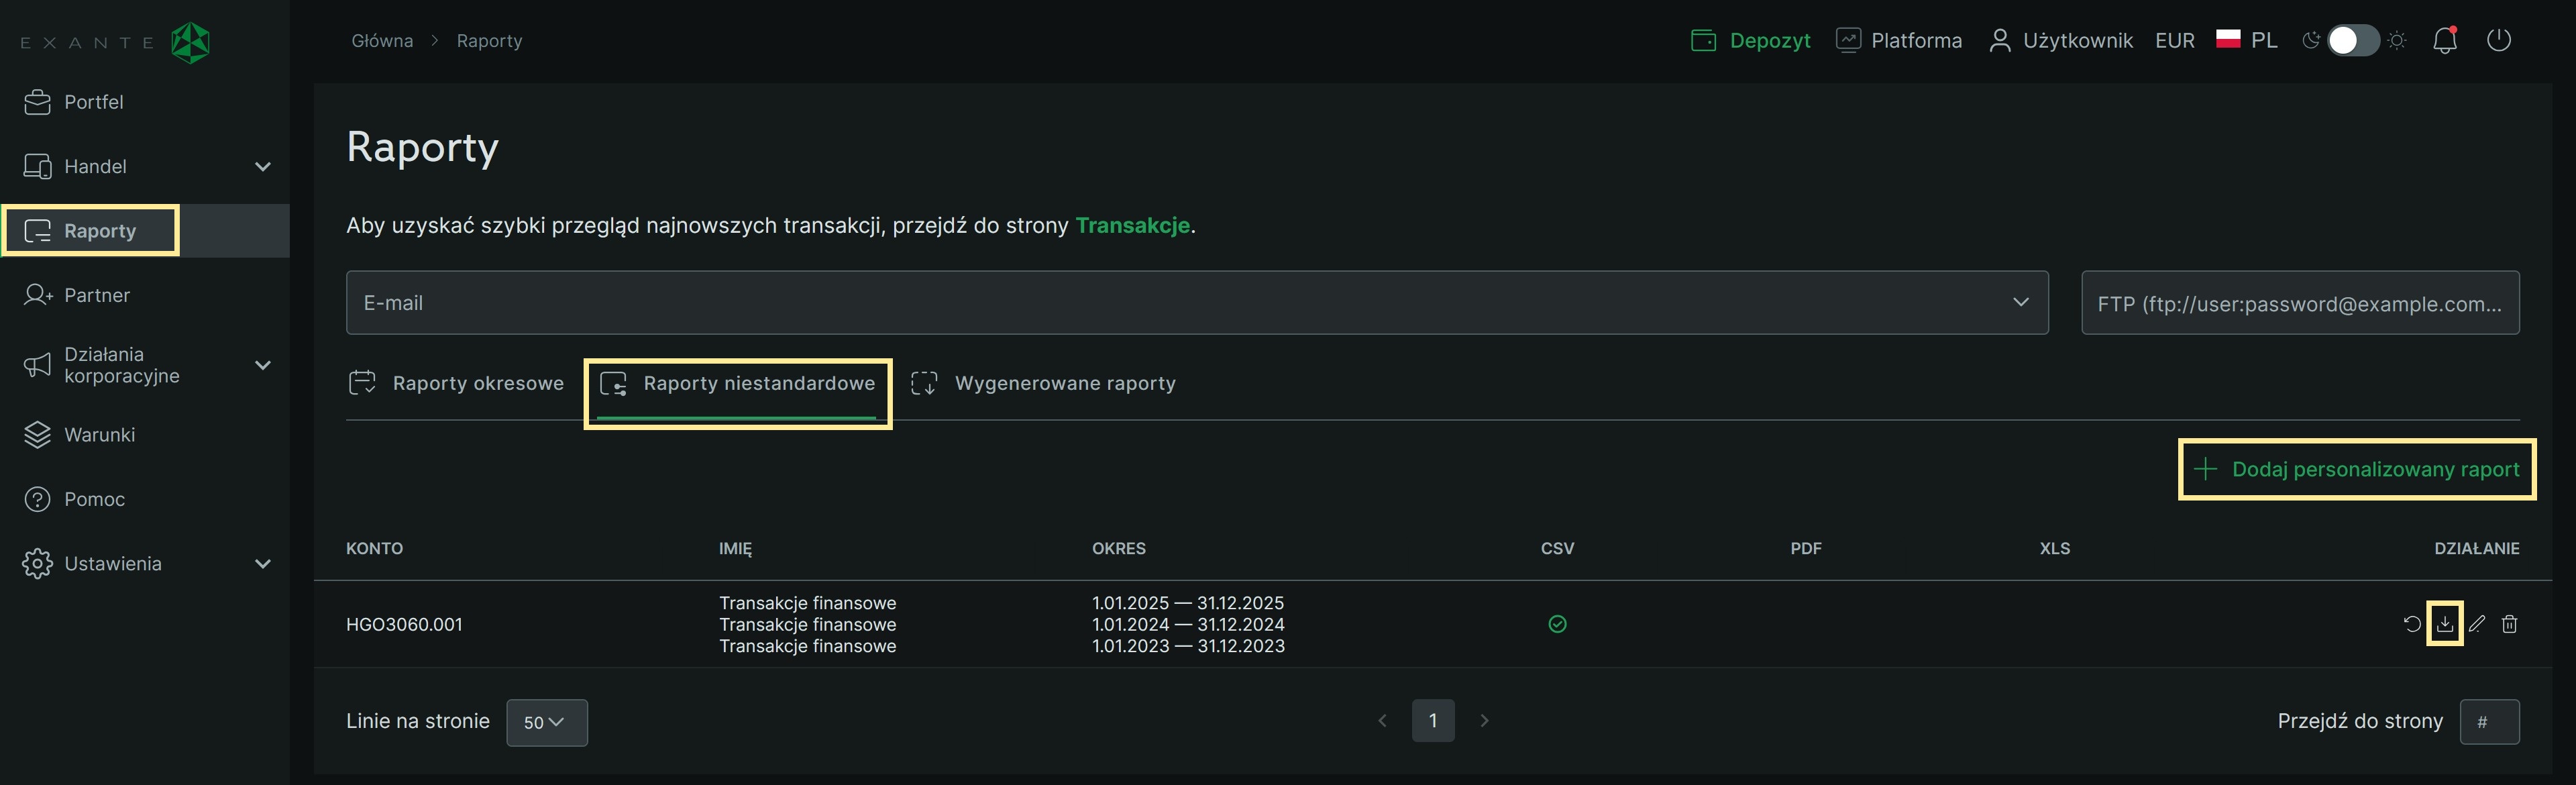The image size is (2576, 785).
Task: Open Portfel in the sidebar
Action: point(93,102)
